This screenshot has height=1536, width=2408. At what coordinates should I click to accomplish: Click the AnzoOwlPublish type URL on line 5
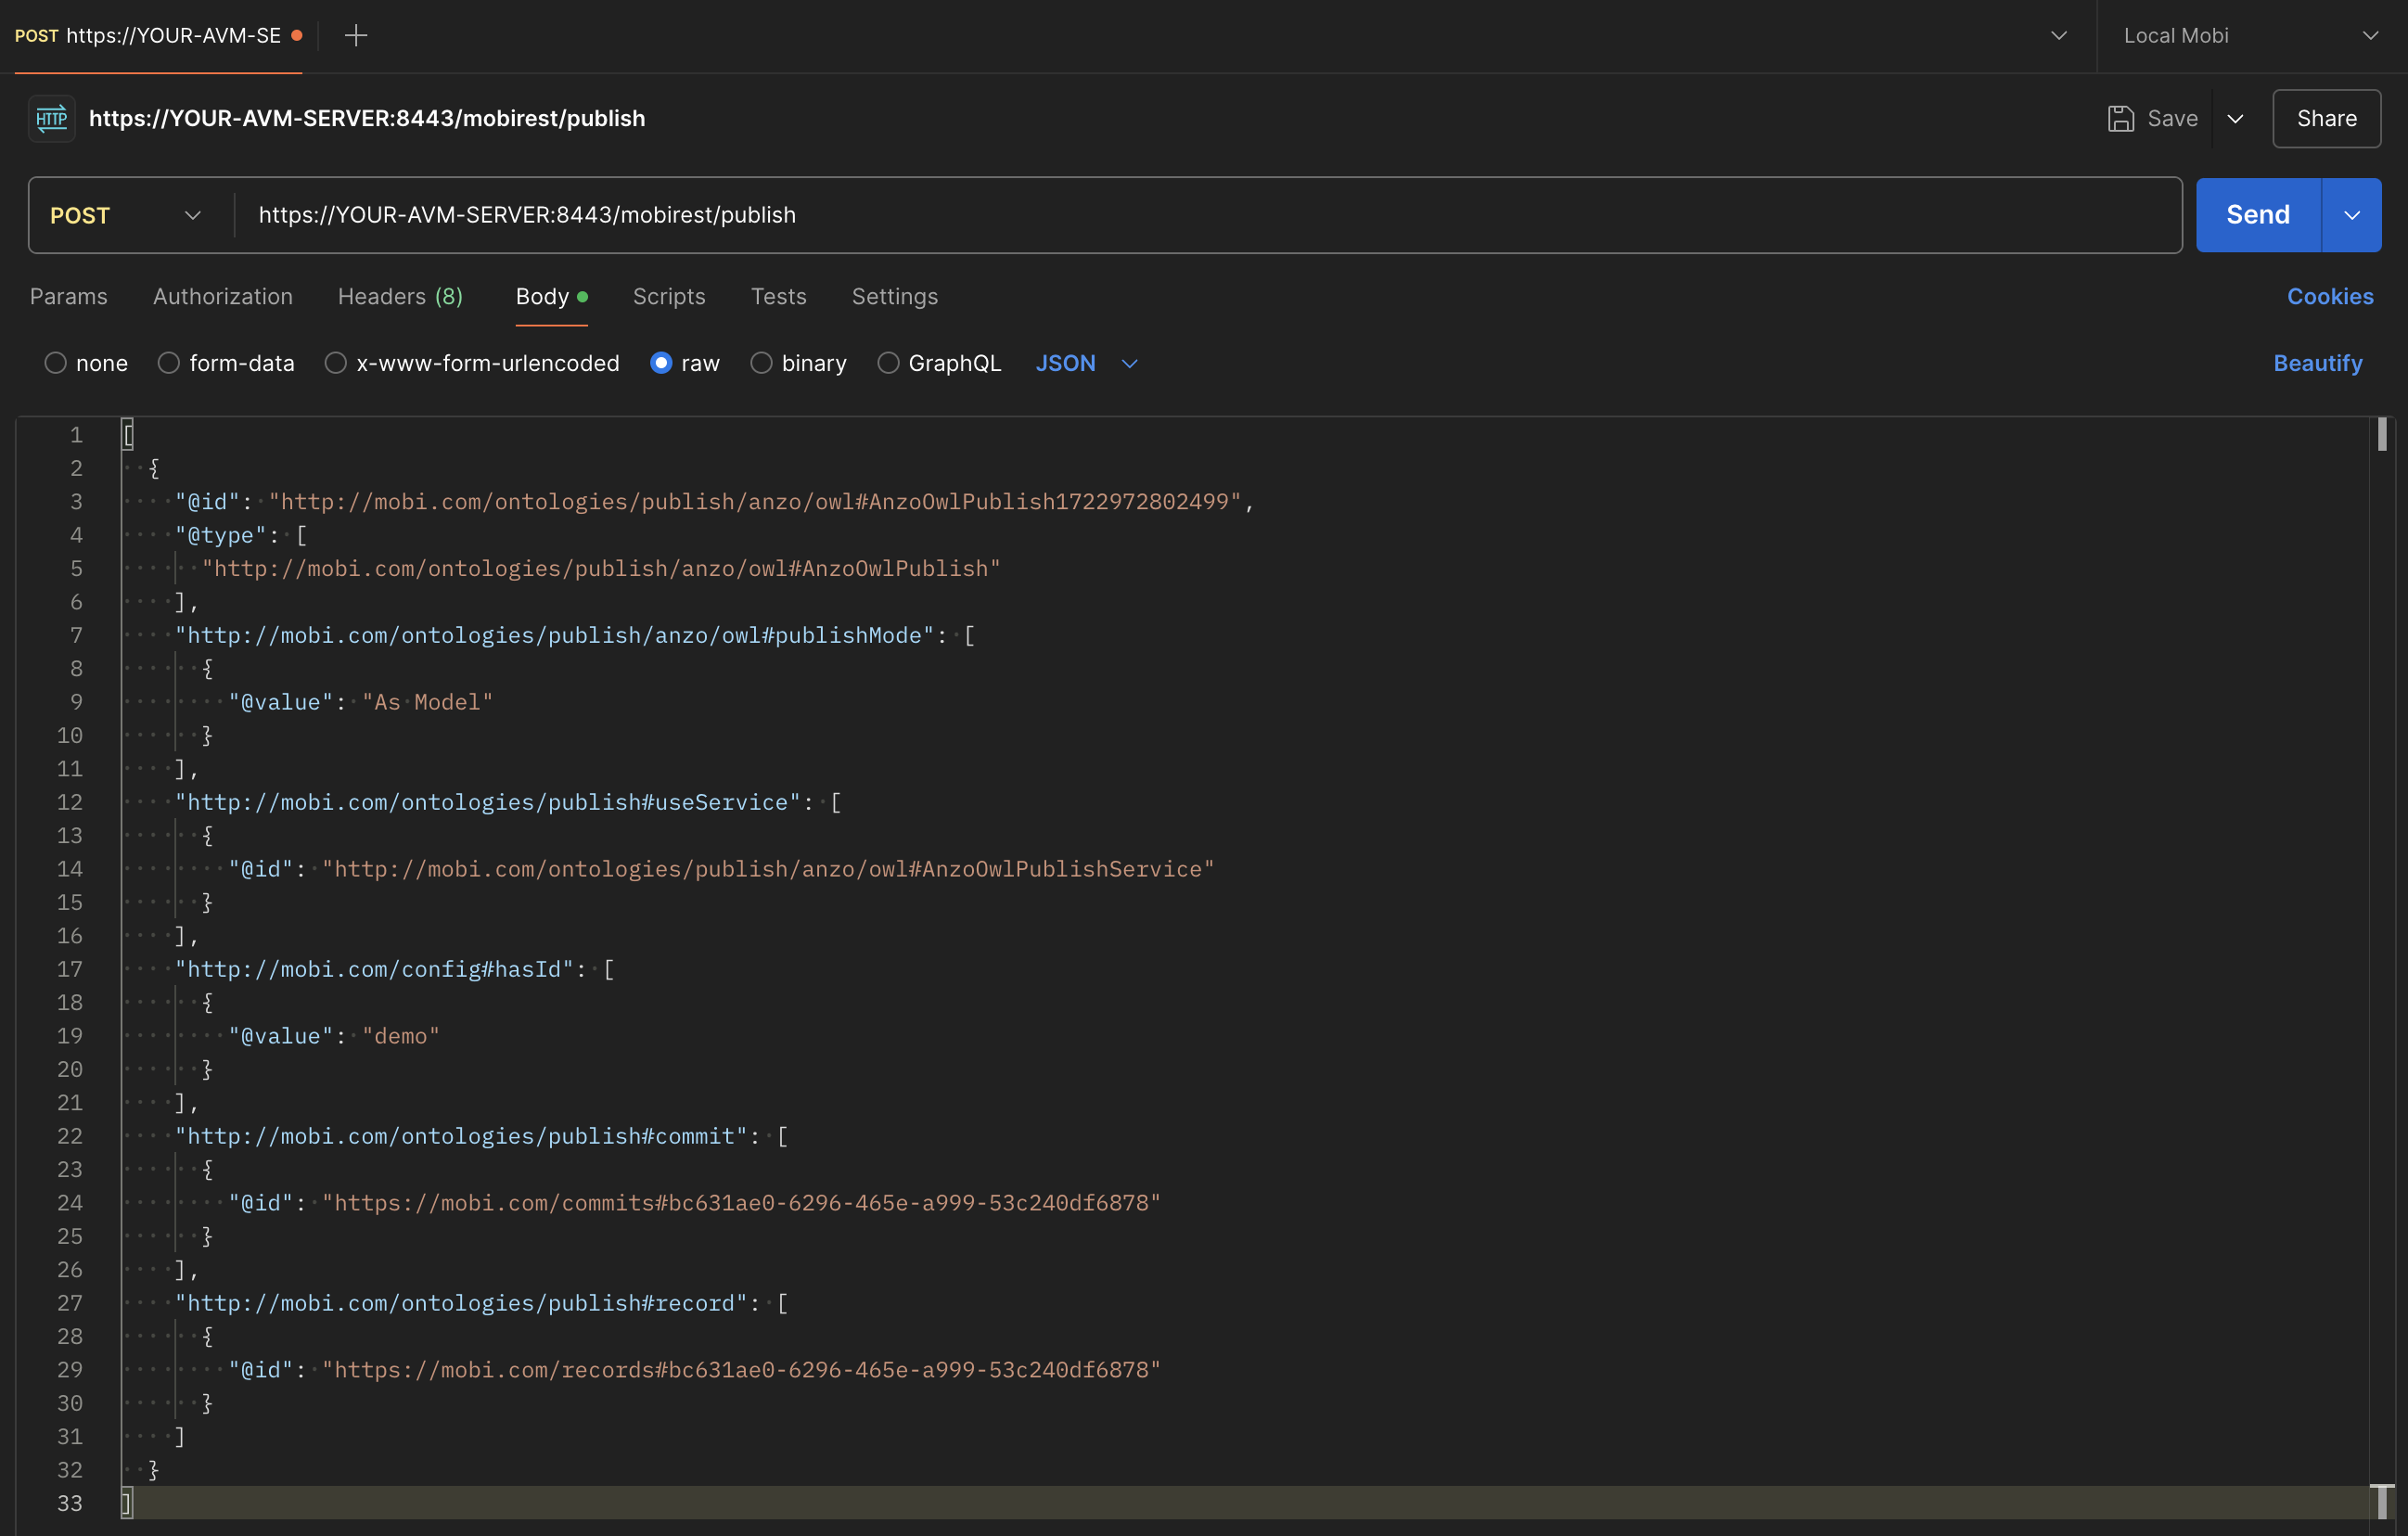601,568
